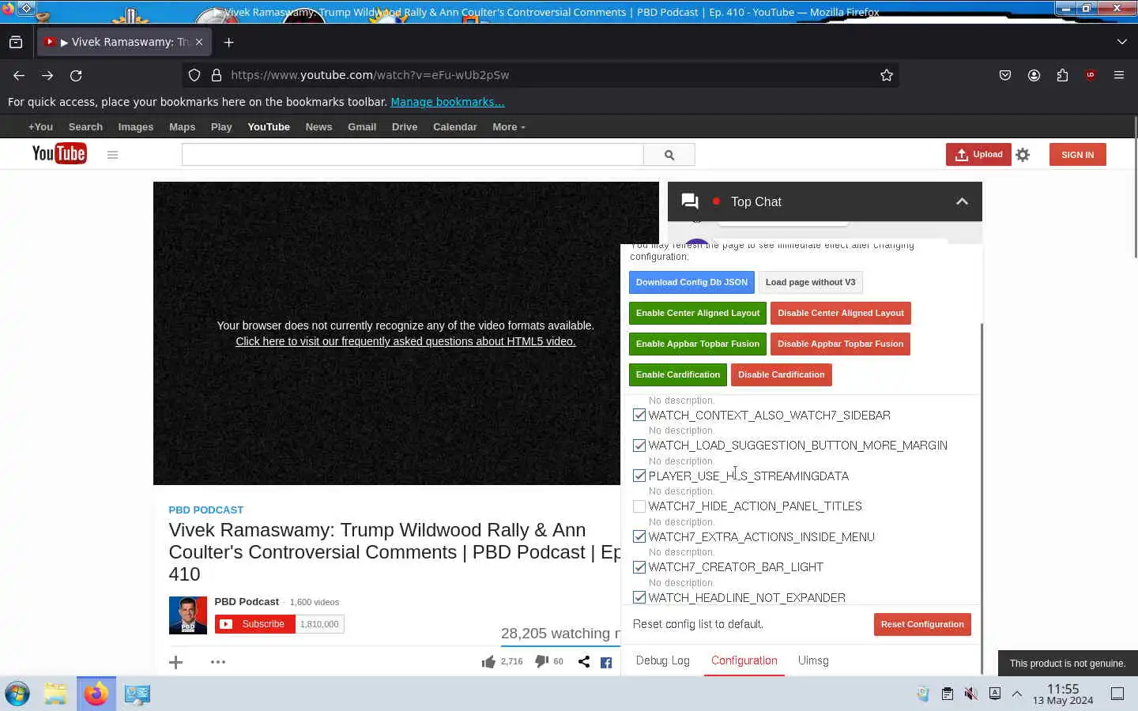
Task: Click the tracking protection shield icon
Action: coord(194,75)
